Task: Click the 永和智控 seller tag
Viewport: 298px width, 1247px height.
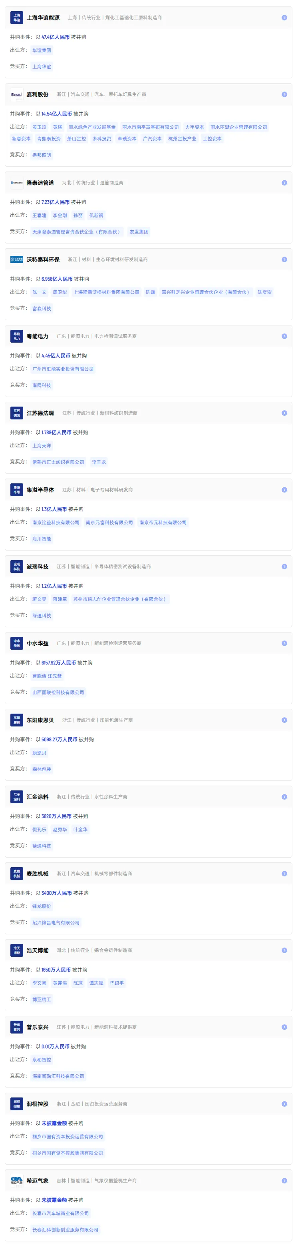Action: (x=42, y=1059)
